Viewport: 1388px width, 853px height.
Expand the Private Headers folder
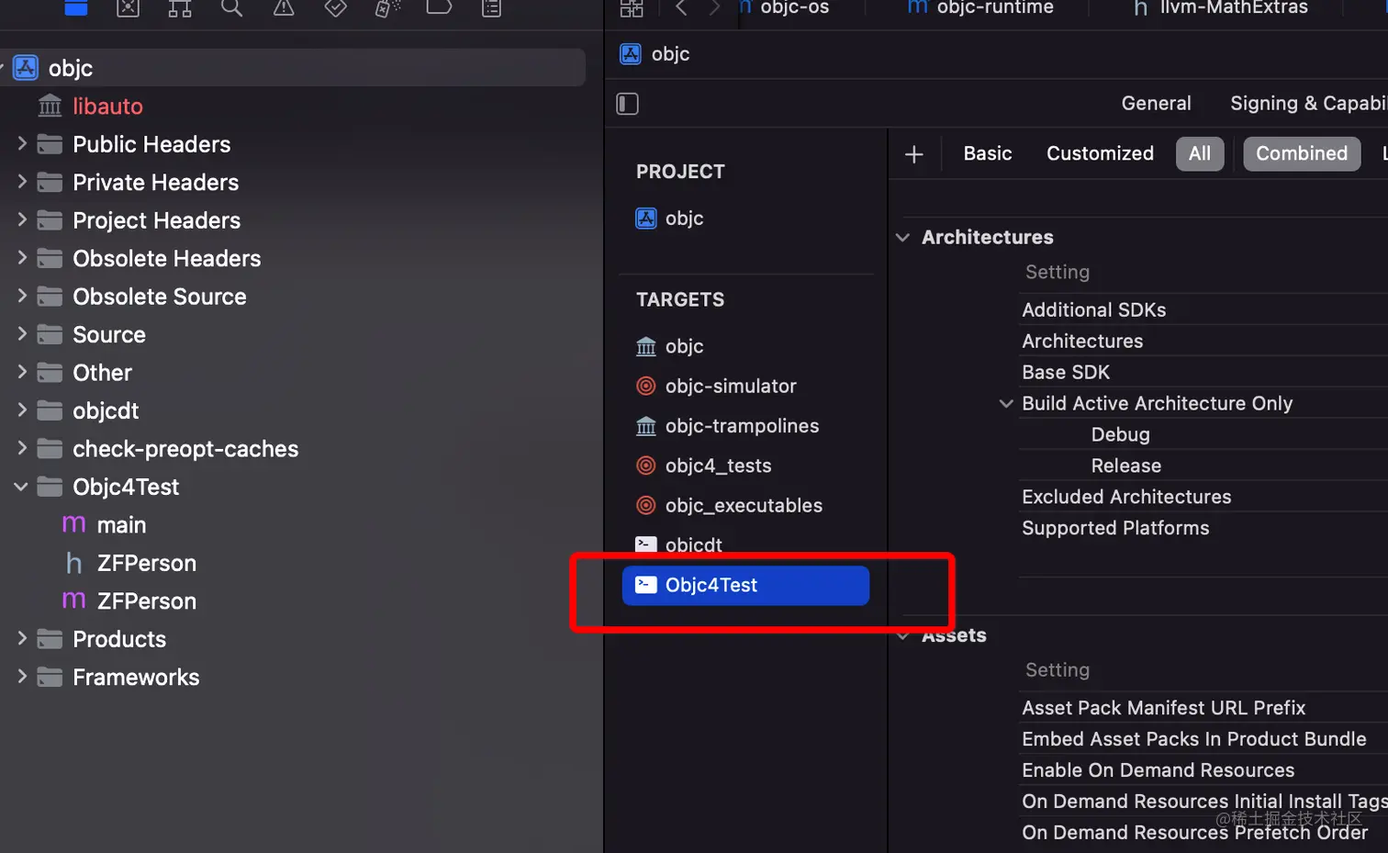[x=22, y=182]
